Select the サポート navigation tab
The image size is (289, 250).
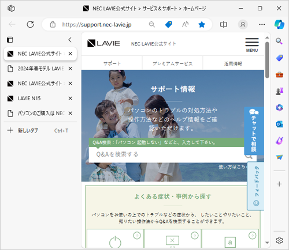pos(112,63)
